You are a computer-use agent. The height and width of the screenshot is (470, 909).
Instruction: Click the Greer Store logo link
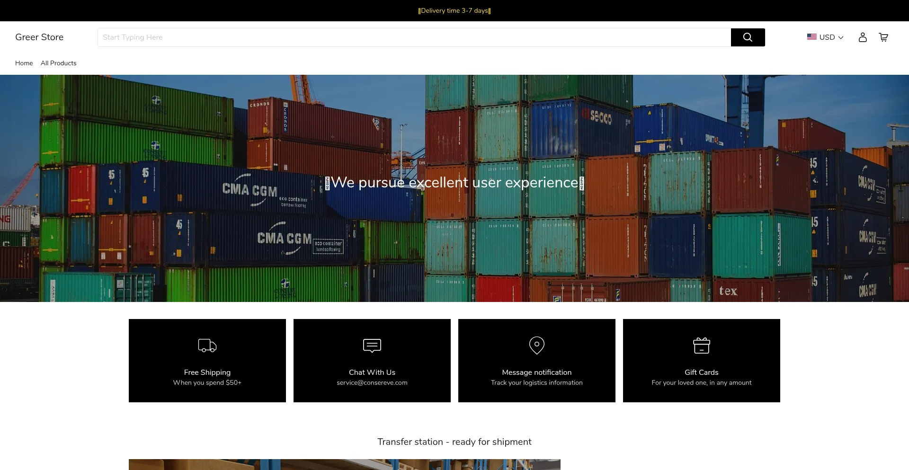tap(39, 37)
